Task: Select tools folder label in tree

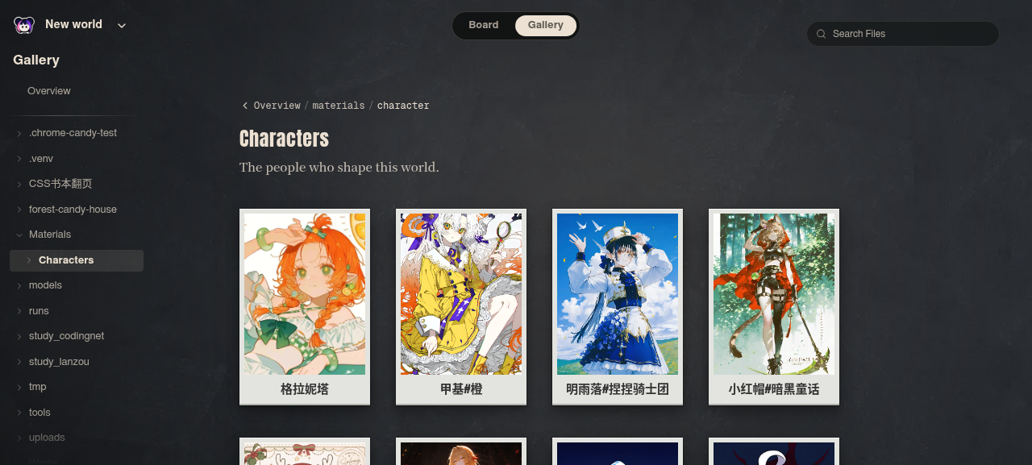Action: pos(40,413)
